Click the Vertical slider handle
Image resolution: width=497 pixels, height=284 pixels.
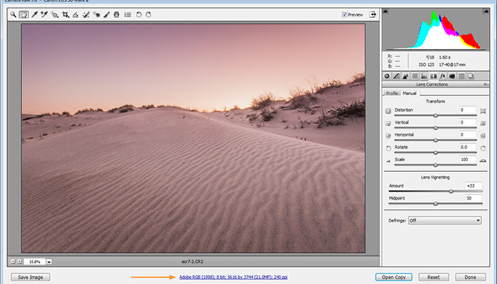pyautogui.click(x=435, y=128)
